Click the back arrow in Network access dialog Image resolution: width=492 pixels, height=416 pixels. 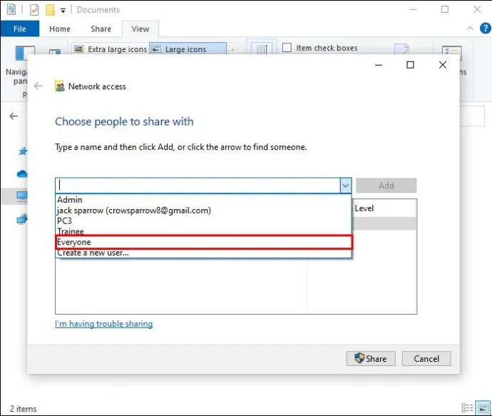(38, 86)
